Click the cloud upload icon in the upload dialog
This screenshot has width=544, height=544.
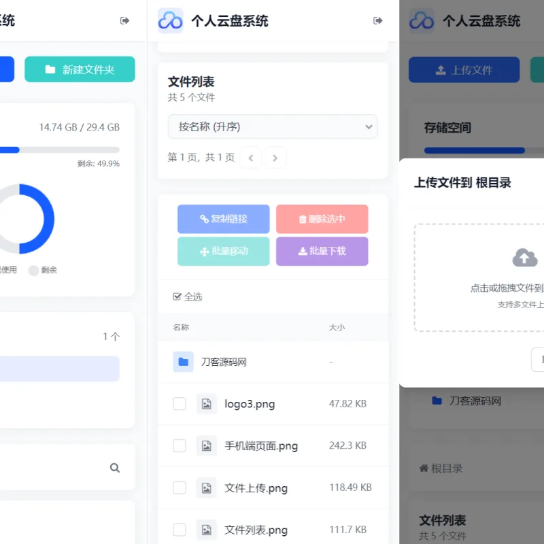point(525,258)
